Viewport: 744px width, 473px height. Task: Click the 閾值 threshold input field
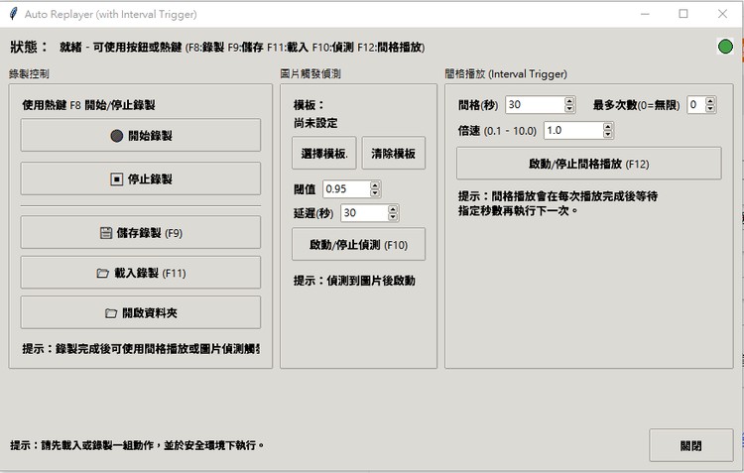pyautogui.click(x=345, y=188)
